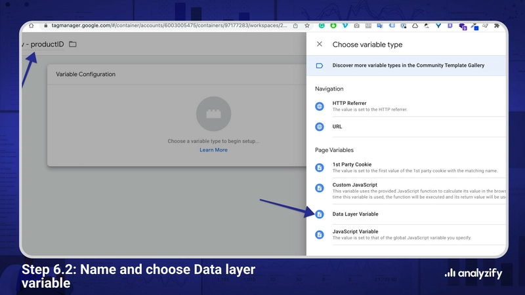525x295 pixels.
Task: Click the variable name field showing productID
Action: [x=45, y=45]
